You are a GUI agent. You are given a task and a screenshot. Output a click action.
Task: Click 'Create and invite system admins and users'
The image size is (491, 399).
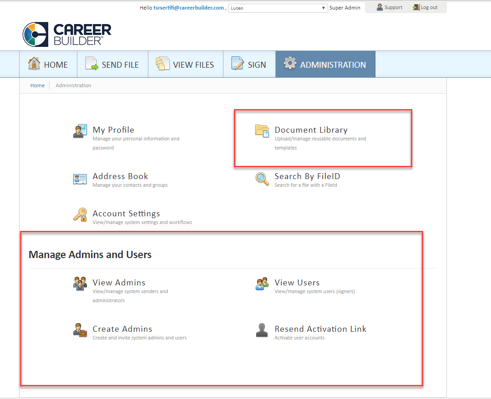click(140, 338)
